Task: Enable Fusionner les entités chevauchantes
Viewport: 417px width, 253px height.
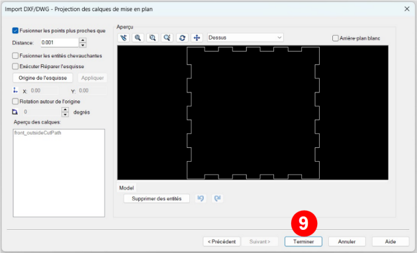Action: point(15,55)
